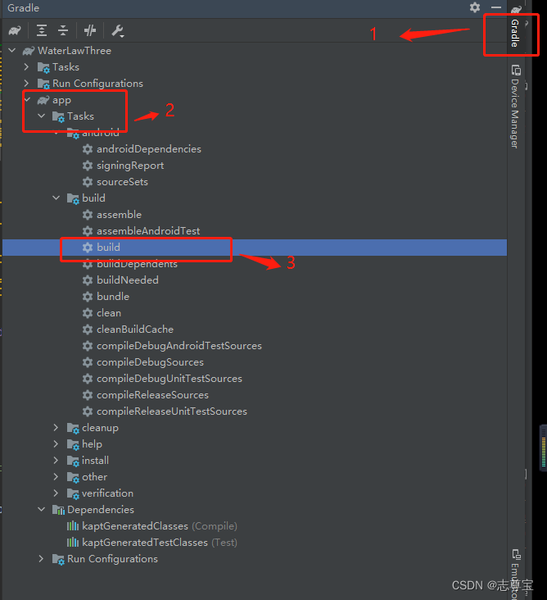Collapse the Dependencies node
This screenshot has width=547, height=600.
click(x=41, y=510)
